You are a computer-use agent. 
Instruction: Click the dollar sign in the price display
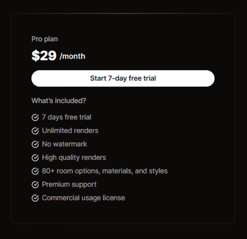35,55
